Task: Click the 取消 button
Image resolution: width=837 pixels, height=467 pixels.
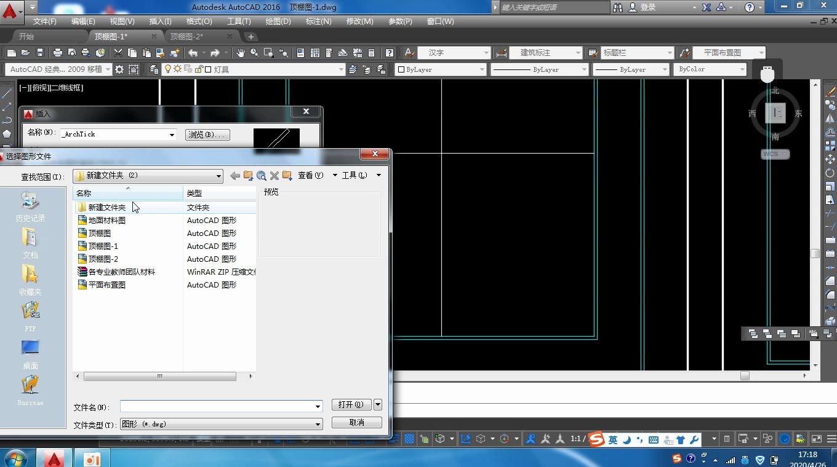Action: [356, 423]
